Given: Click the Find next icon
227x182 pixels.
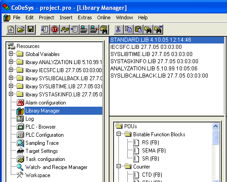Looking at the screenshot, I should (x=158, y=29).
